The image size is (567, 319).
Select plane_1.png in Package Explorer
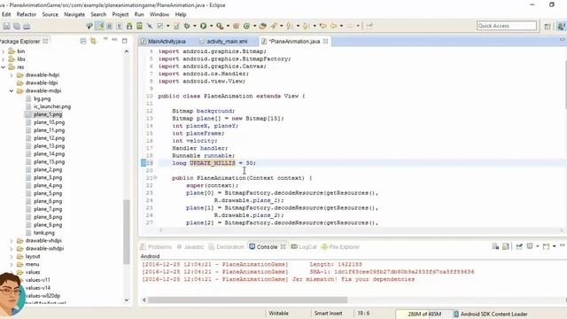pos(48,114)
